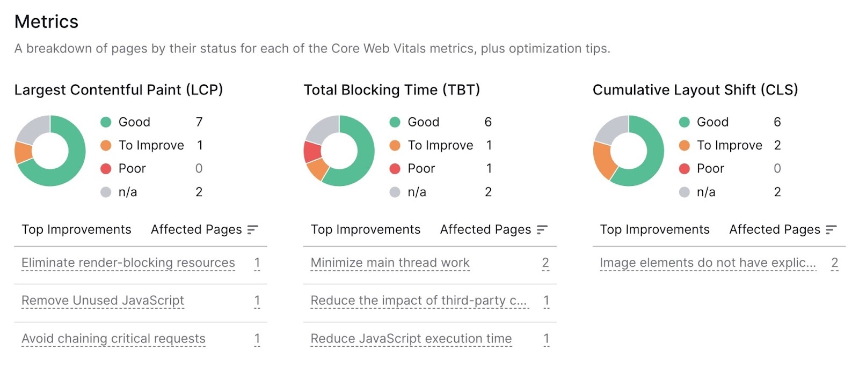Toggle the Good legend entry for TBT chart
The width and height of the screenshot is (859, 366).
[x=424, y=122]
